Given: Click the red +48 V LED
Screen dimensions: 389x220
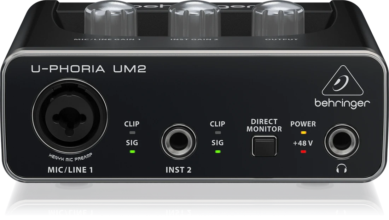Looking at the screenshot, I should [303, 151].
